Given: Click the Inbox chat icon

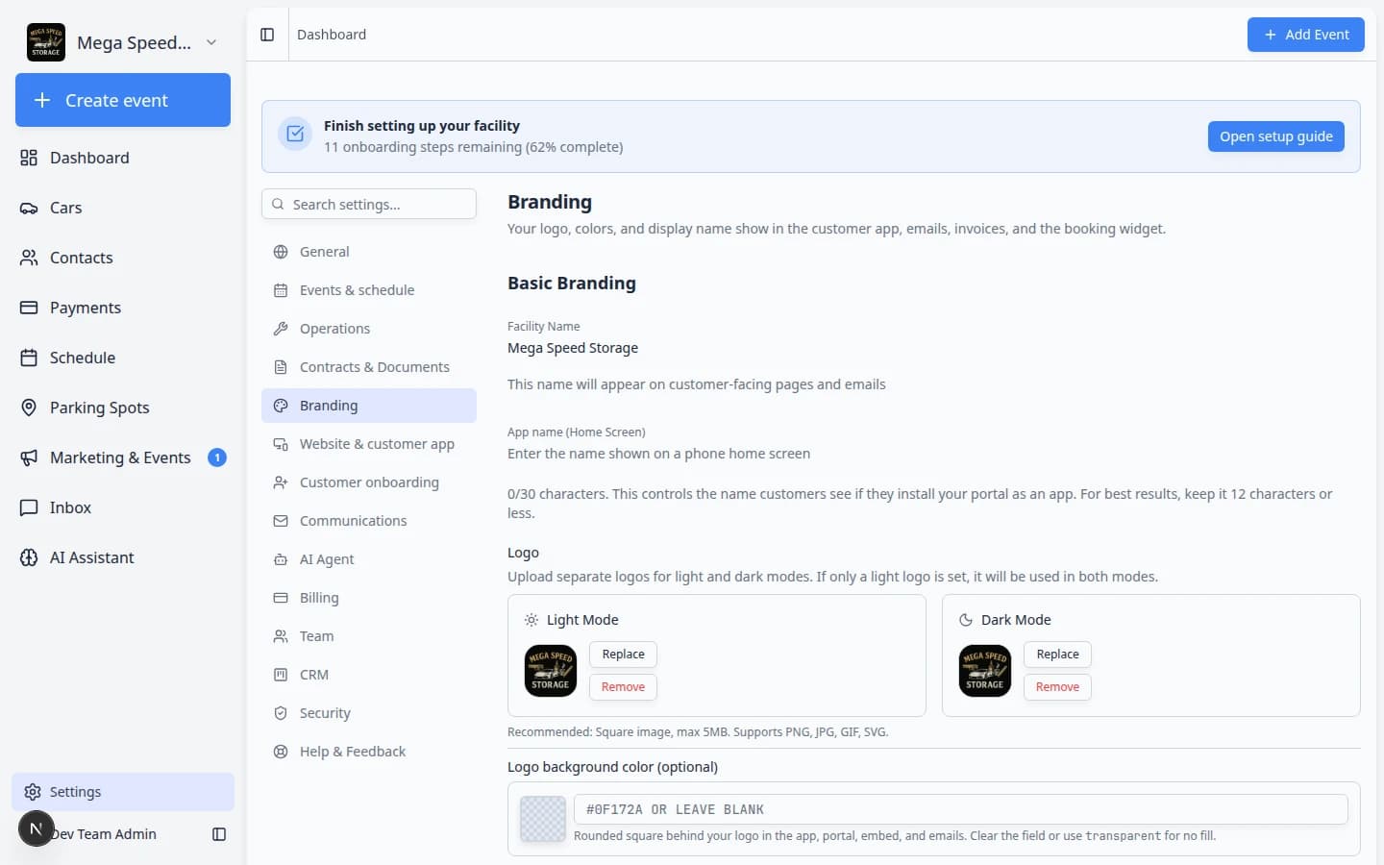Looking at the screenshot, I should pyautogui.click(x=29, y=507).
